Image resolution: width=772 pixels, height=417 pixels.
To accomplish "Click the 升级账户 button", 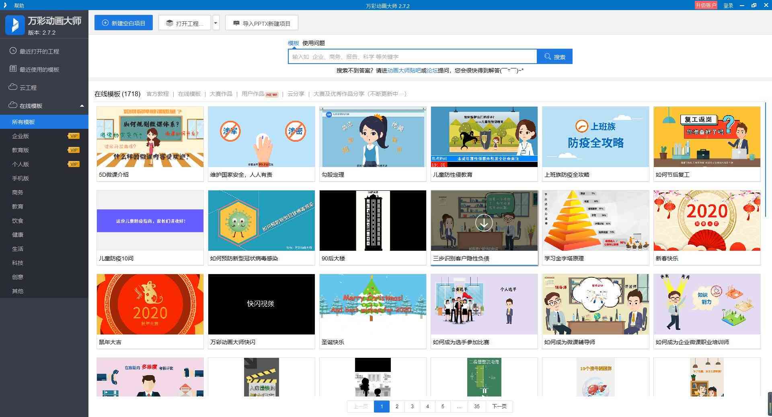I will coord(706,5).
